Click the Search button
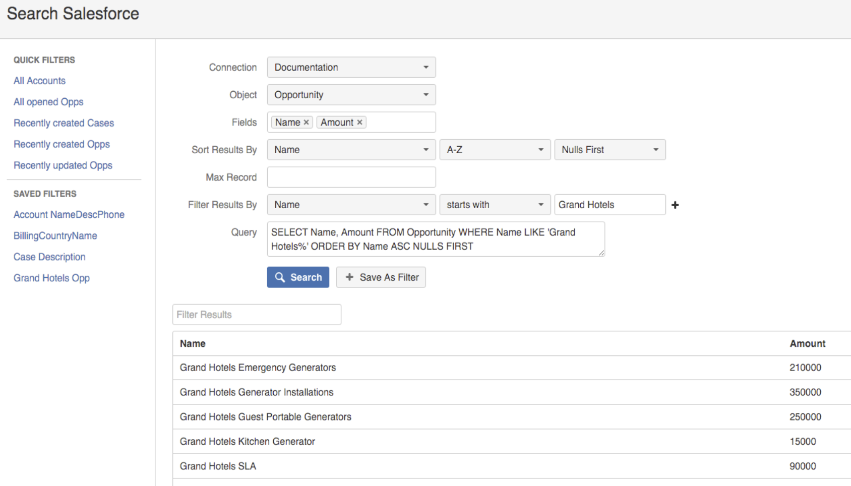The image size is (851, 486). point(298,277)
